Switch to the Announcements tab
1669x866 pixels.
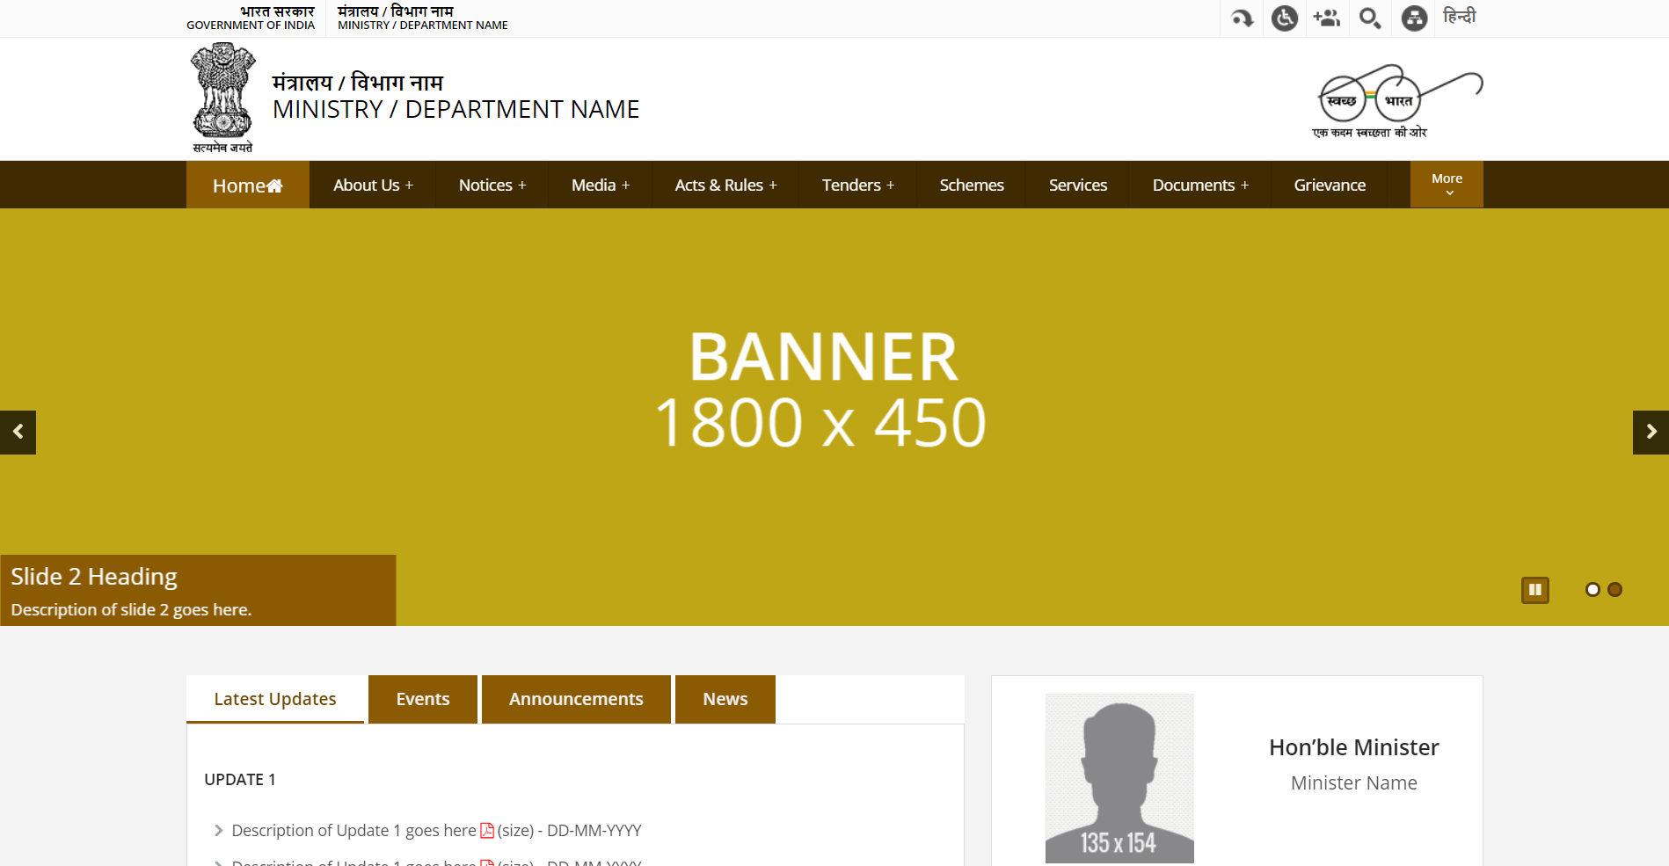(576, 699)
